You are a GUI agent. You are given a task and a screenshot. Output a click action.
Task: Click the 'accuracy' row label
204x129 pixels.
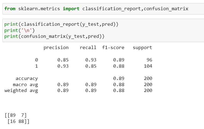click(27, 79)
